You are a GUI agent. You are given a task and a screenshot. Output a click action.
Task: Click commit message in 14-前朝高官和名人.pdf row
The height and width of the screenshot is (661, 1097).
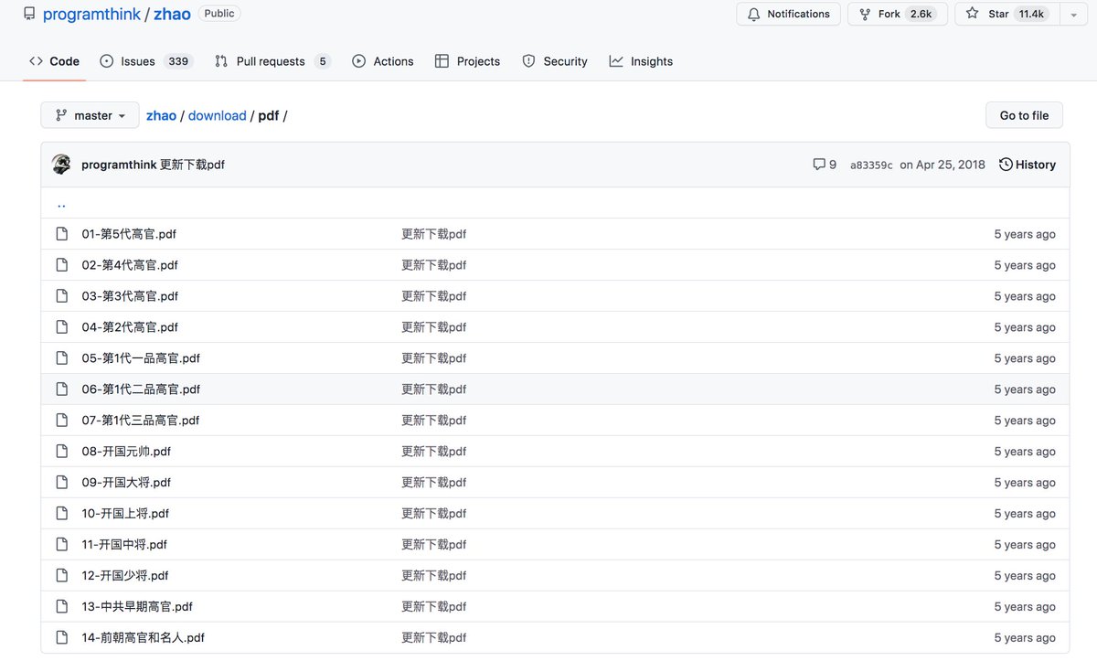pyautogui.click(x=434, y=638)
